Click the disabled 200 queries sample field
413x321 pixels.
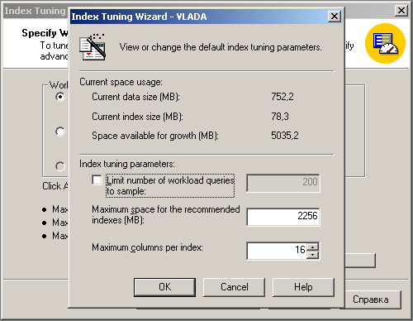283,183
